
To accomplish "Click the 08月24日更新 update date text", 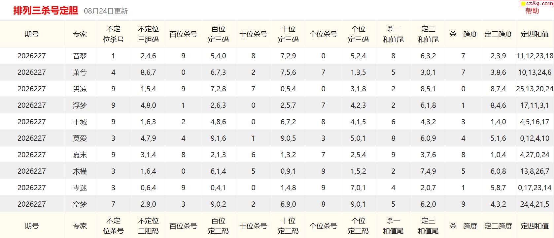I will tap(106, 11).
